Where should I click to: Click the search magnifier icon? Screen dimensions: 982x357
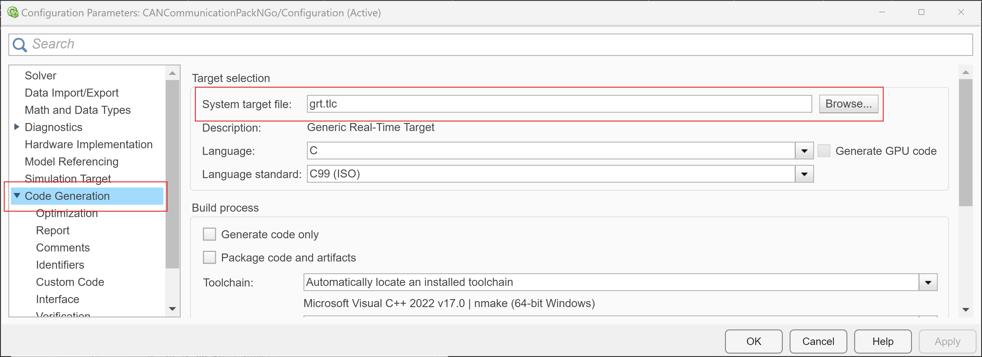coord(20,44)
